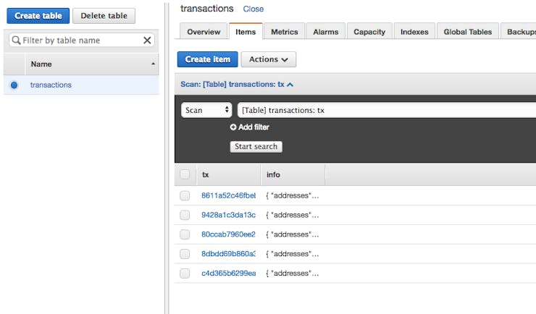Click the info column header

click(x=293, y=174)
